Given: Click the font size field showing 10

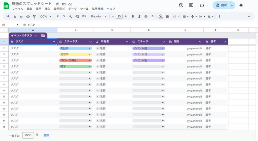Looking at the screenshot, I should (x=119, y=16).
